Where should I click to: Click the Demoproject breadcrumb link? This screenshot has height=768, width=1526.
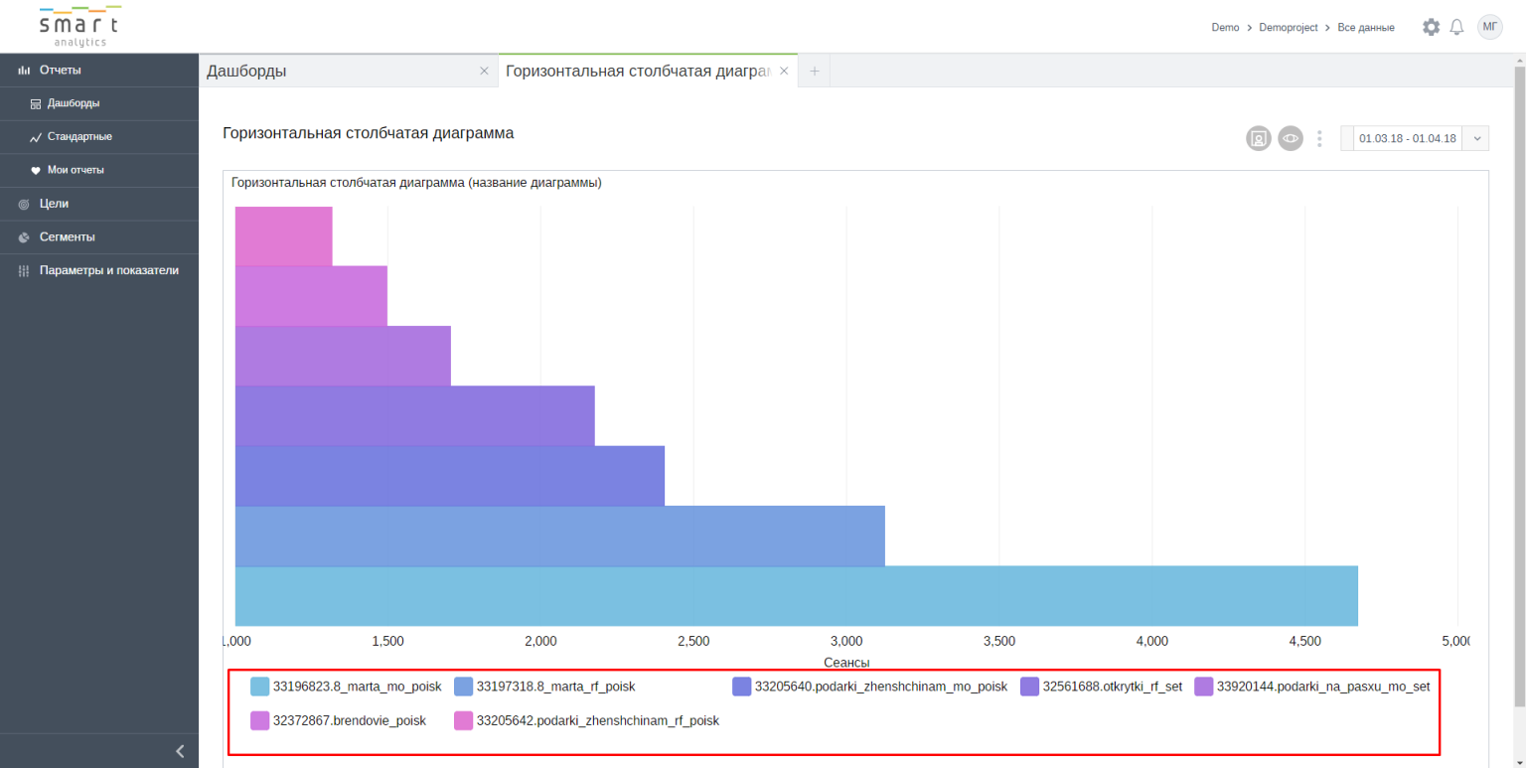pyautogui.click(x=1288, y=28)
